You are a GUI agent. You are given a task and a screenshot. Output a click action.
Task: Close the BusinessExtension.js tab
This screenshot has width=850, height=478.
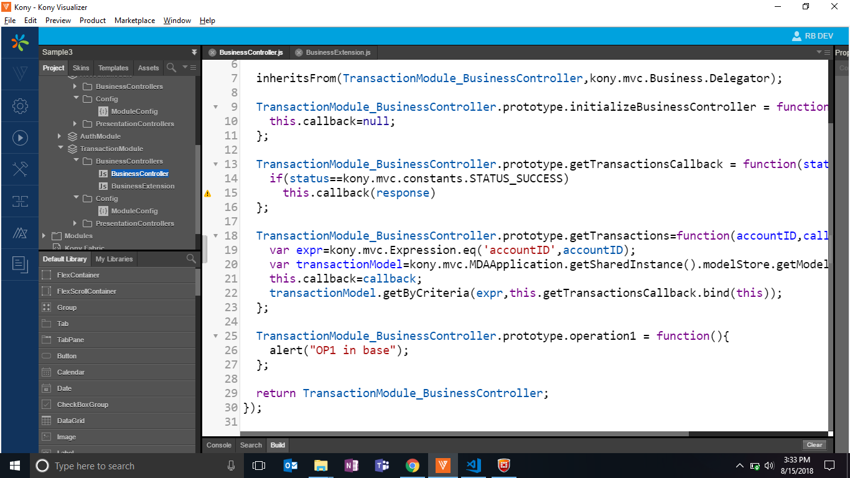299,53
